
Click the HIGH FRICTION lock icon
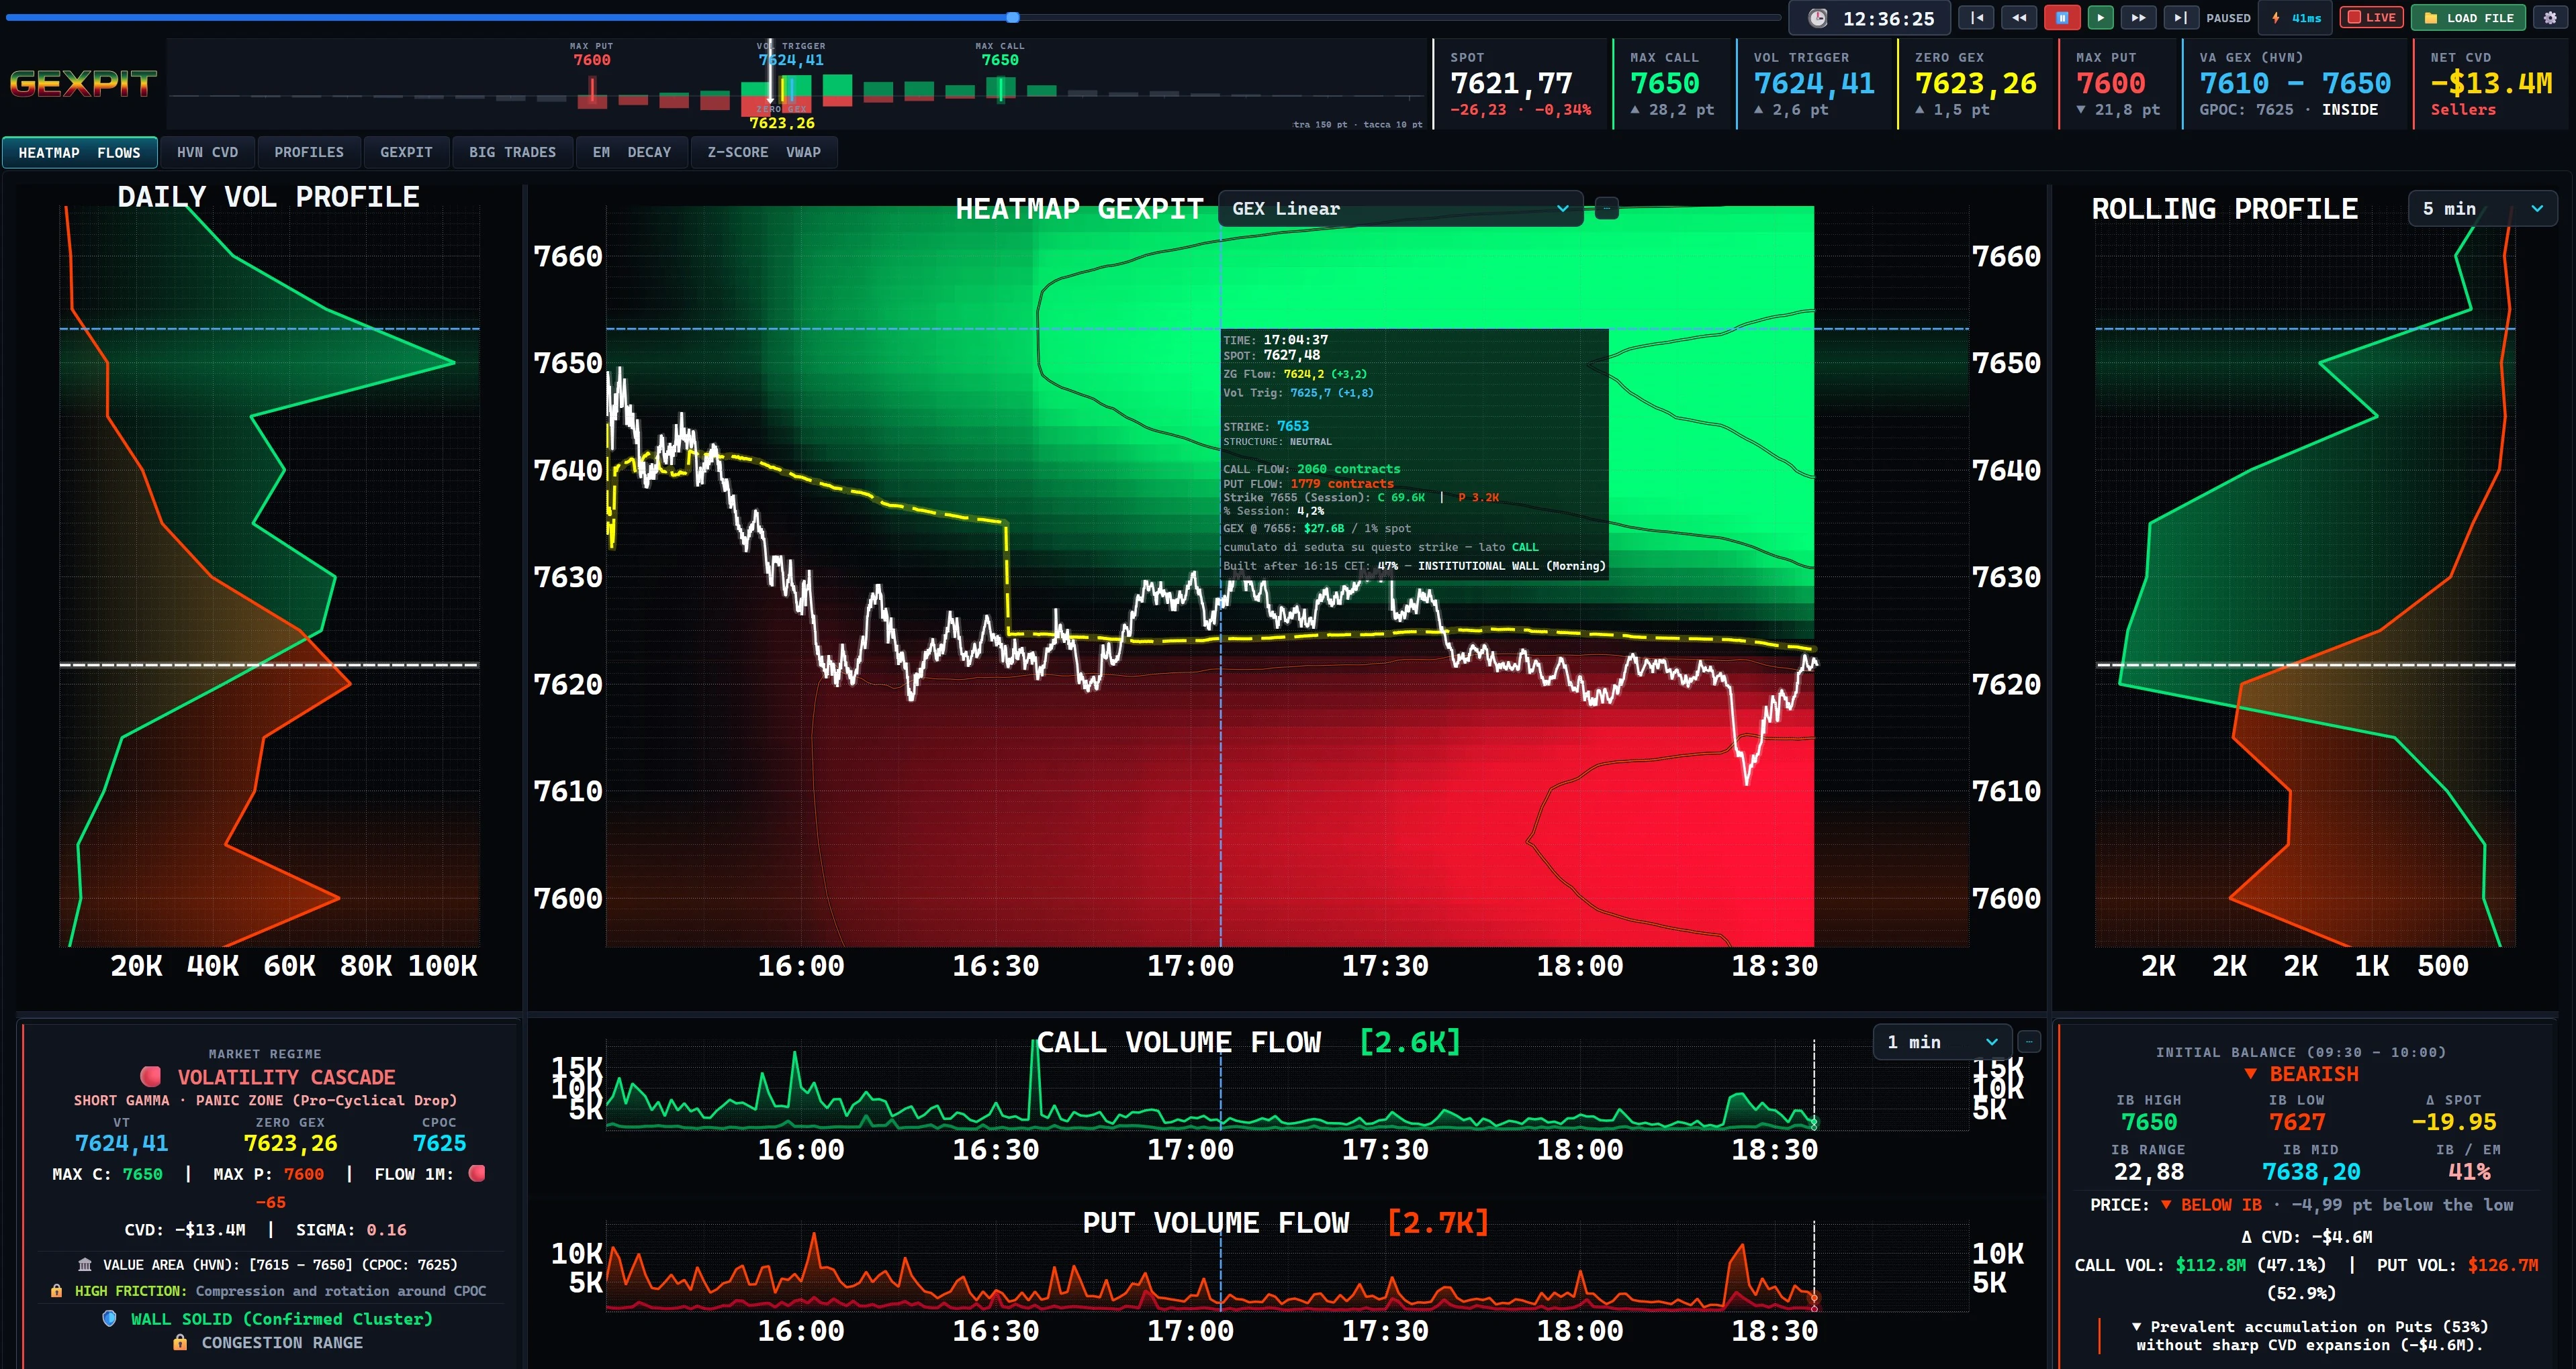tap(56, 1291)
